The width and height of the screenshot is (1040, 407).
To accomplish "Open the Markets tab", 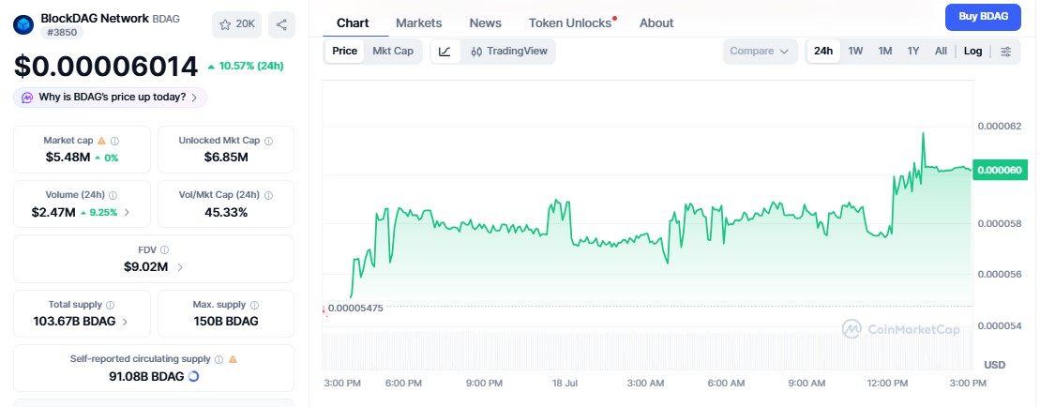I will [x=418, y=23].
